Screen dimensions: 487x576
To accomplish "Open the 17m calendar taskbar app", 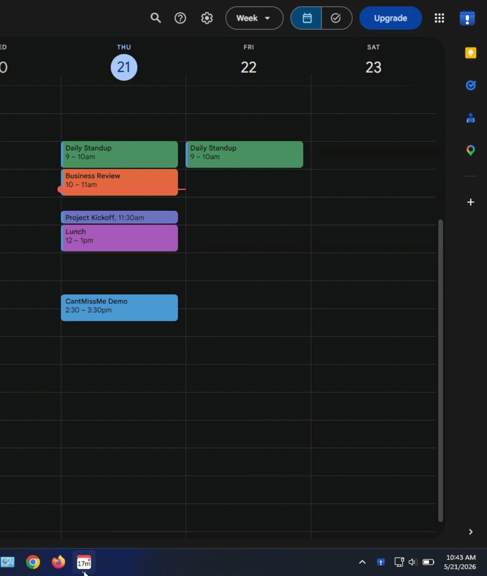I will click(84, 562).
